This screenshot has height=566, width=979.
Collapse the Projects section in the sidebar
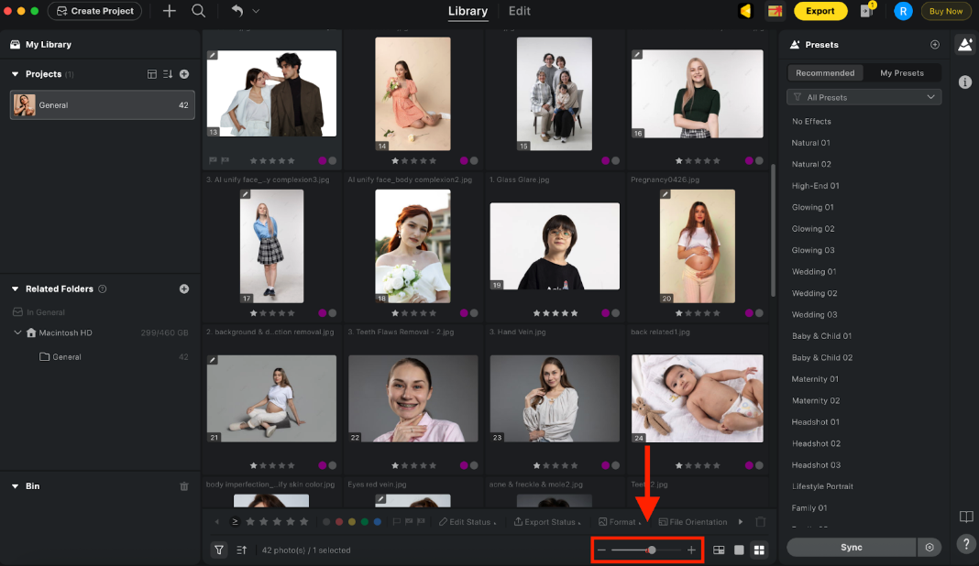(x=14, y=74)
